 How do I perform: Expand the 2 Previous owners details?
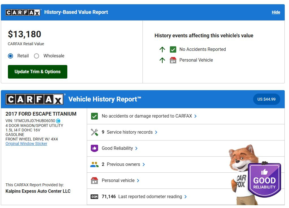pos(144,164)
